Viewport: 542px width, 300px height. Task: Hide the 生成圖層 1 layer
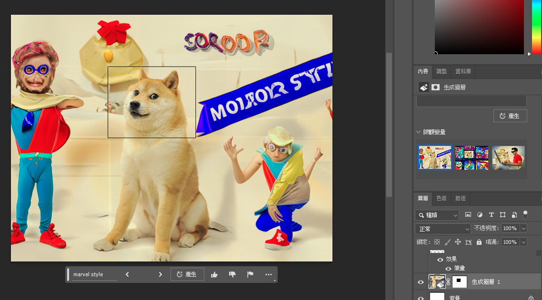(421, 282)
